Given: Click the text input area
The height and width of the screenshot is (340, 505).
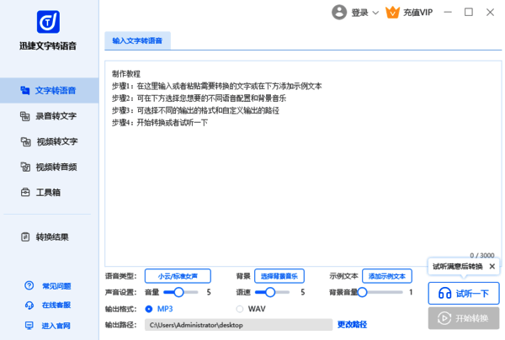Looking at the screenshot, I should pyautogui.click(x=303, y=163).
